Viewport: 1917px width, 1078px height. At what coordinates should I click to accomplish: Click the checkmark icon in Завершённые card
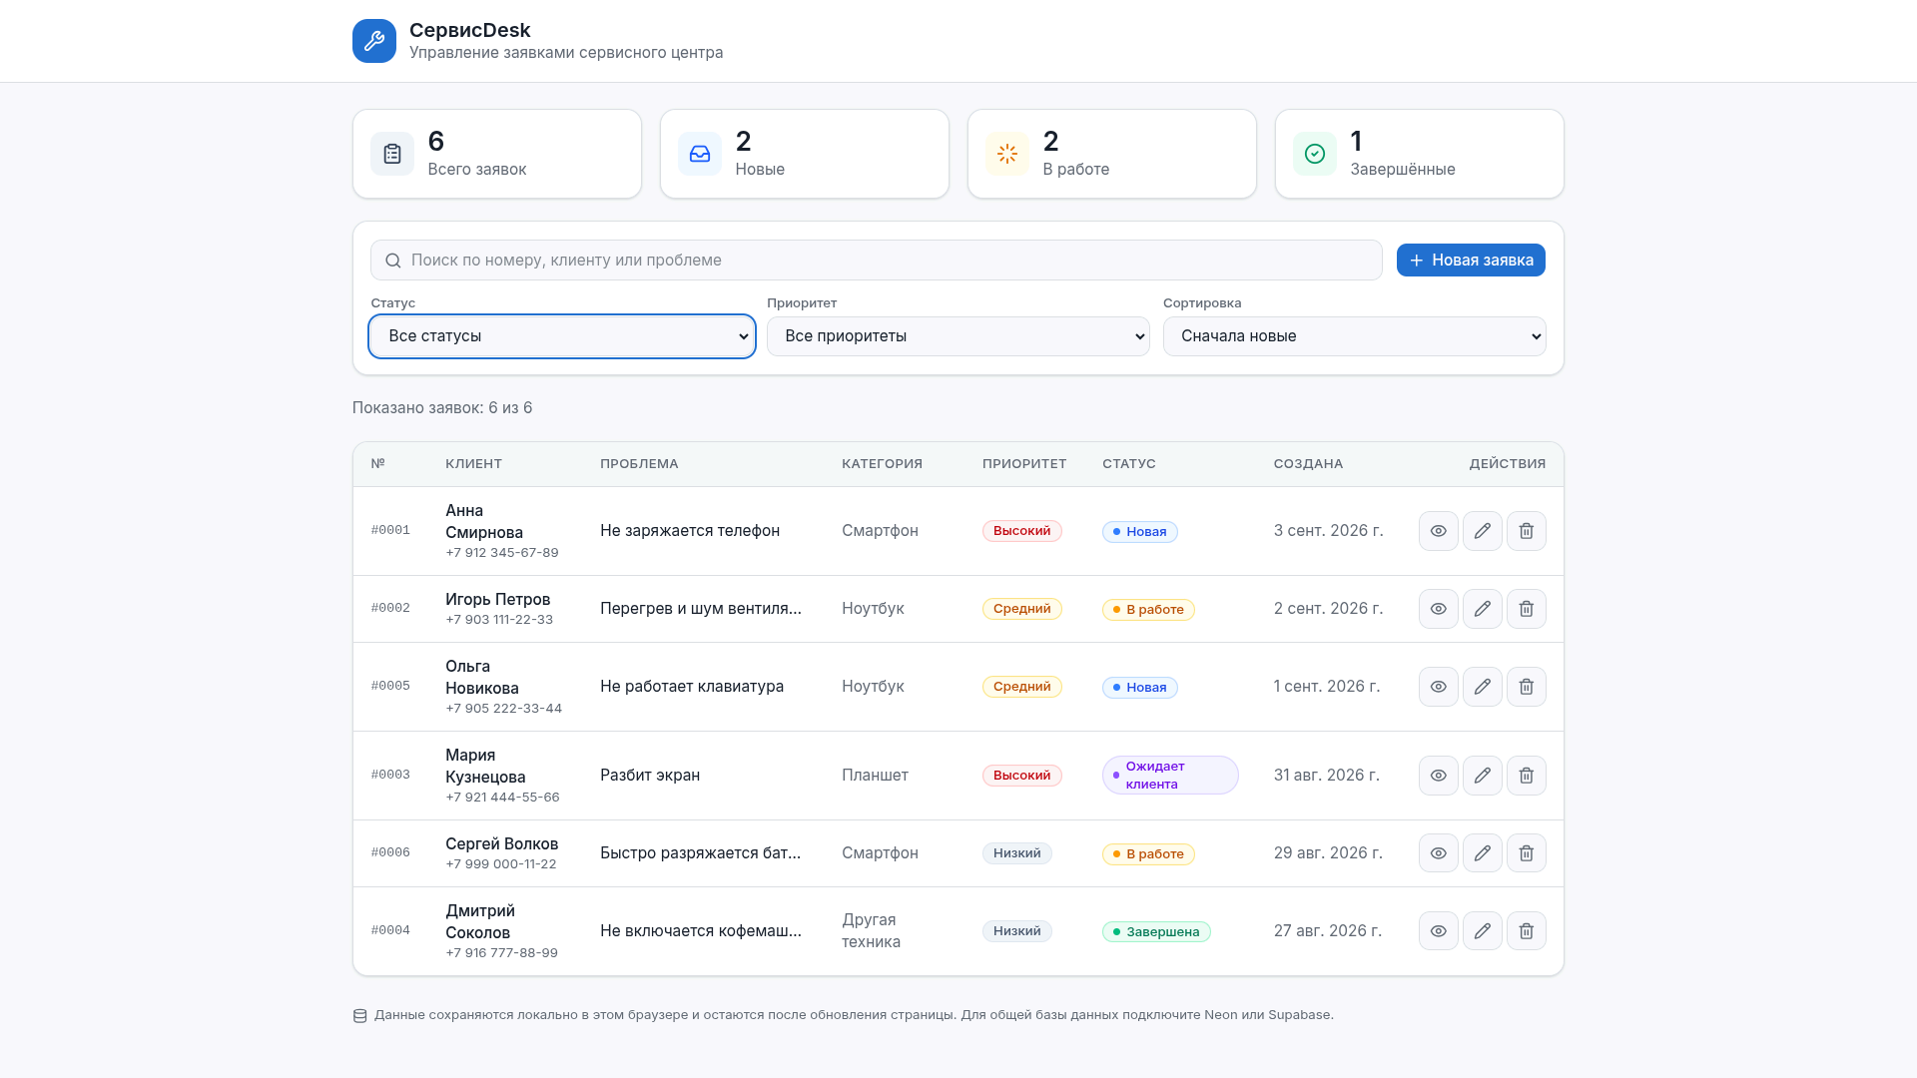click(1315, 154)
